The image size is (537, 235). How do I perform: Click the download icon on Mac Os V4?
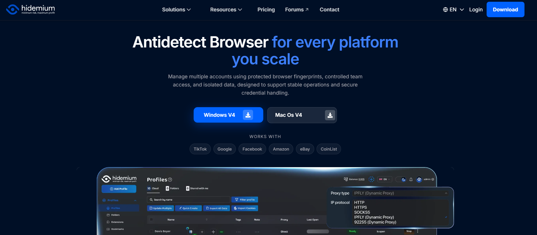coord(330,115)
